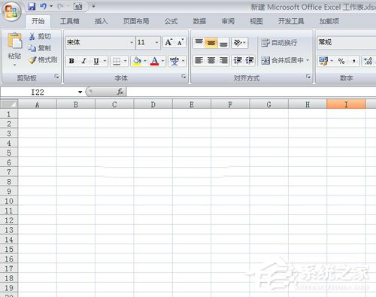376x297 pixels.
Task: Apply the yellow fill color bucket
Action: click(137, 61)
